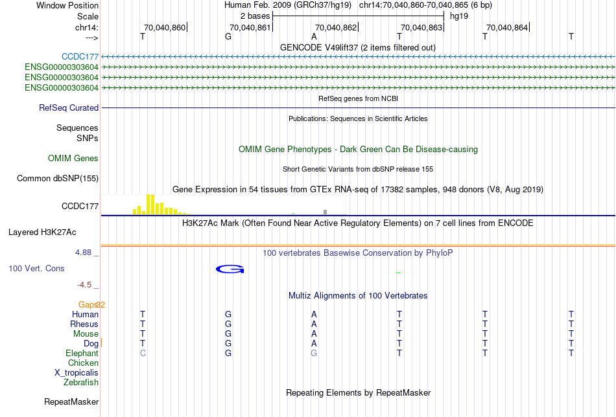Click the H3K27Ac Mark track title

358,223
